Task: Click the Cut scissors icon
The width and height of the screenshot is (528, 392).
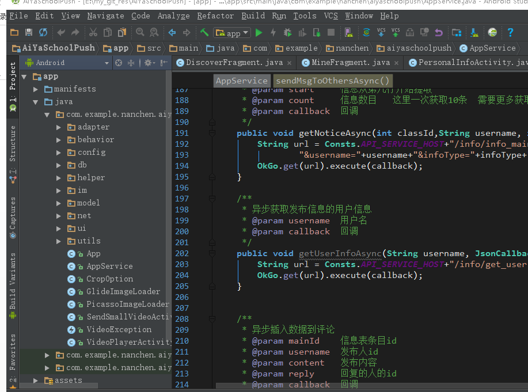Action: pos(93,33)
